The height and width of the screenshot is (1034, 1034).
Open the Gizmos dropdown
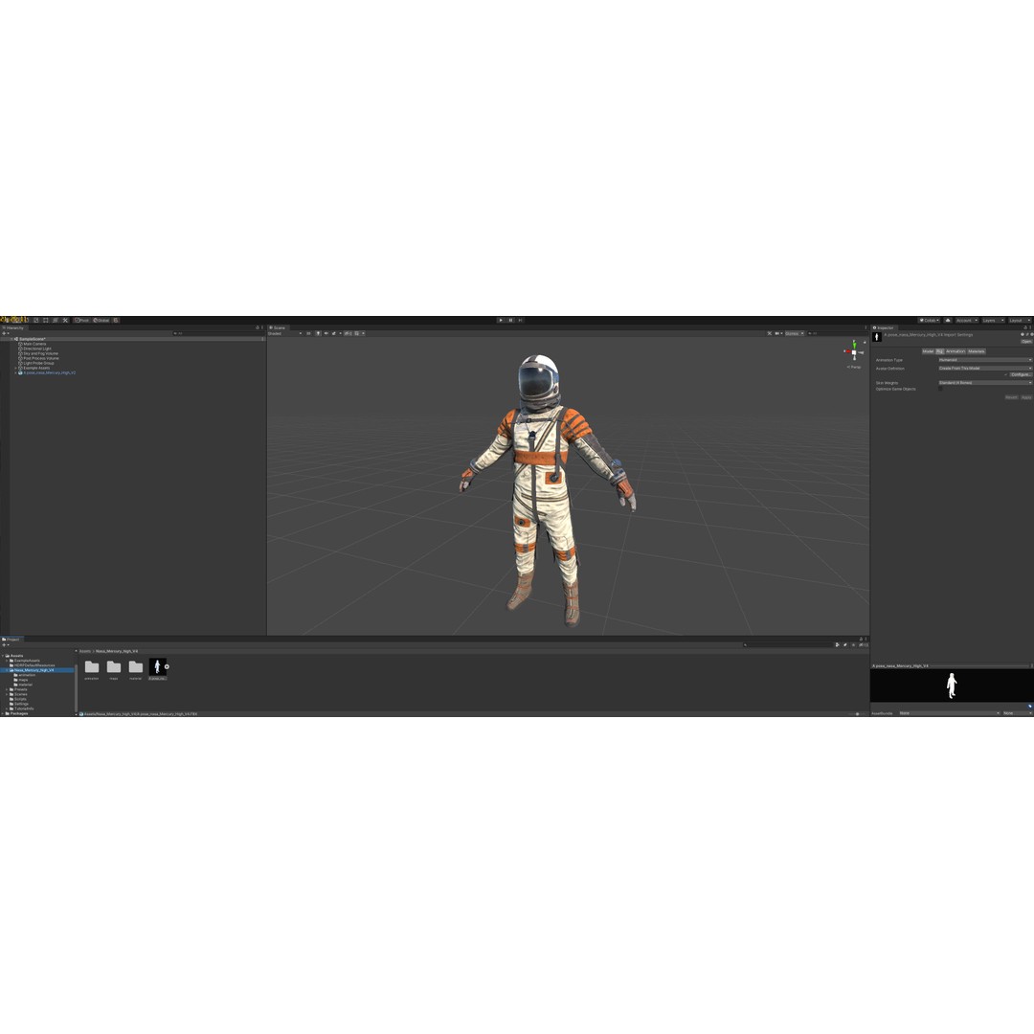(794, 334)
